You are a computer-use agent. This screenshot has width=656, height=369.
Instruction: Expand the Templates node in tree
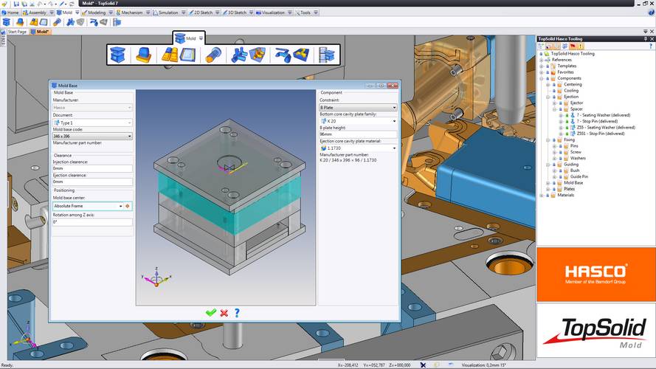(542, 66)
